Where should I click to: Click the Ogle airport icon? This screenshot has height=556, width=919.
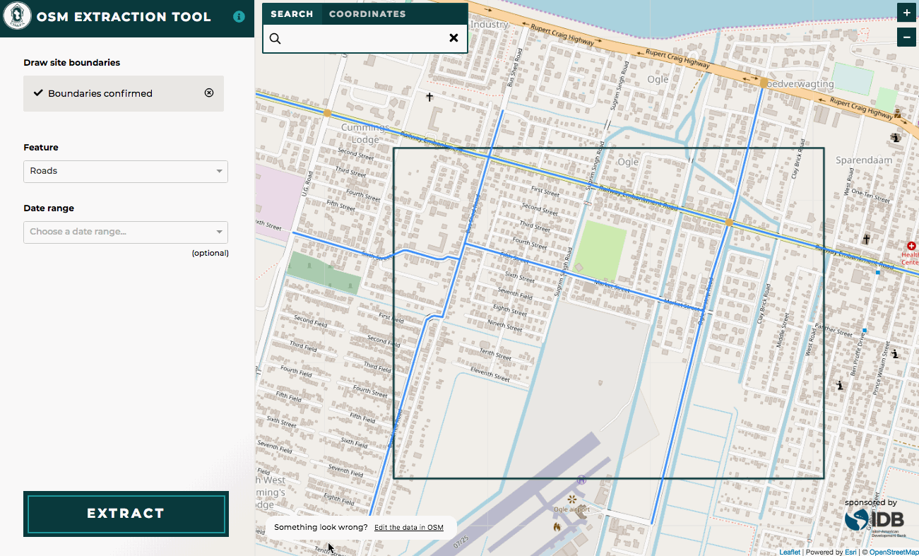coord(571,499)
